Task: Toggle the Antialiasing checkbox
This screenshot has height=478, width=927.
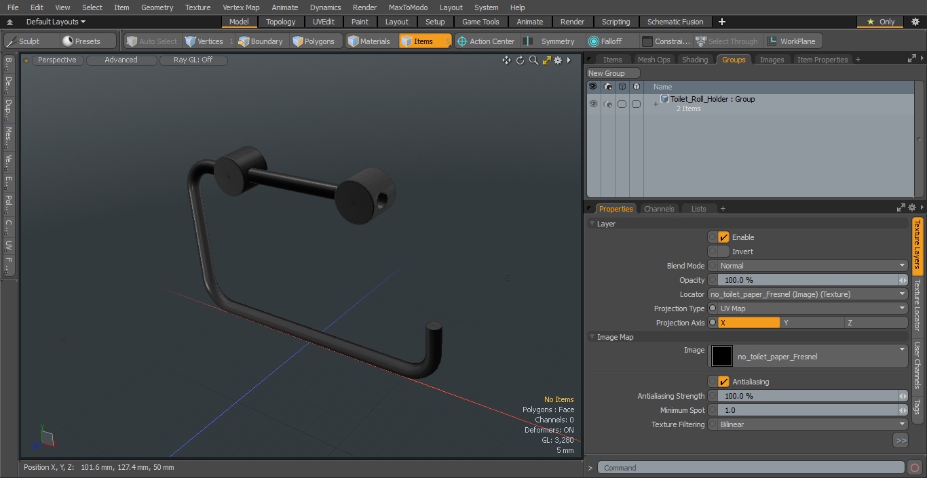Action: pos(723,382)
